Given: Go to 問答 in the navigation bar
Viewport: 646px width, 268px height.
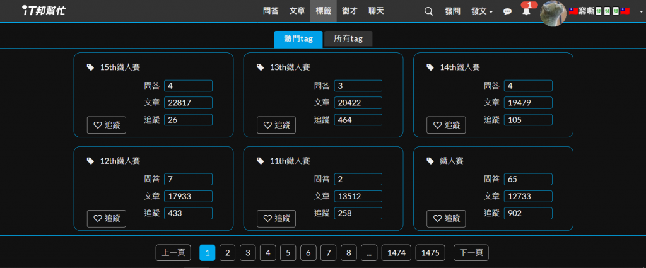Looking at the screenshot, I should (271, 11).
